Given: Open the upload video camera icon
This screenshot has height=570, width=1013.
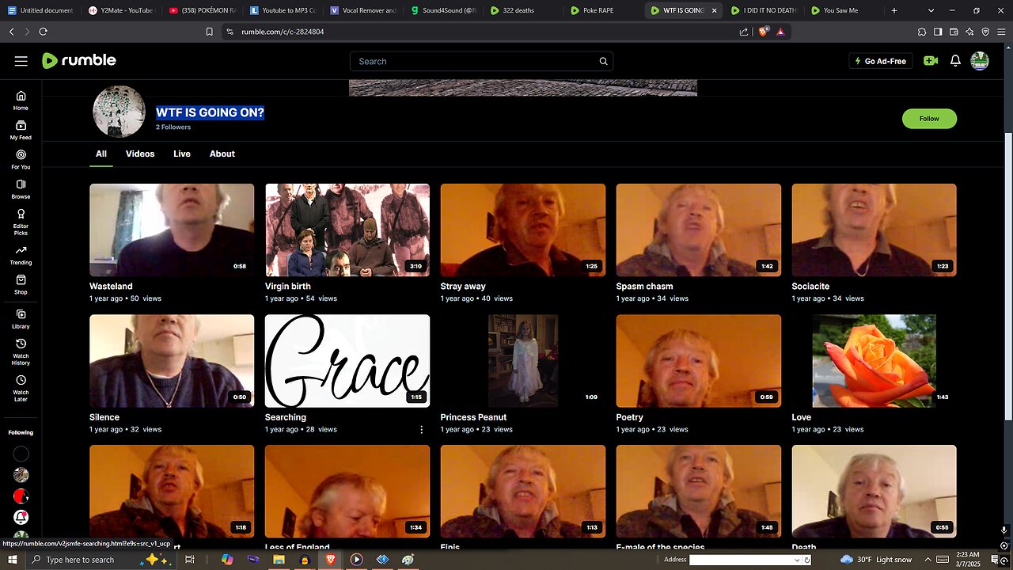Looking at the screenshot, I should click(x=931, y=61).
